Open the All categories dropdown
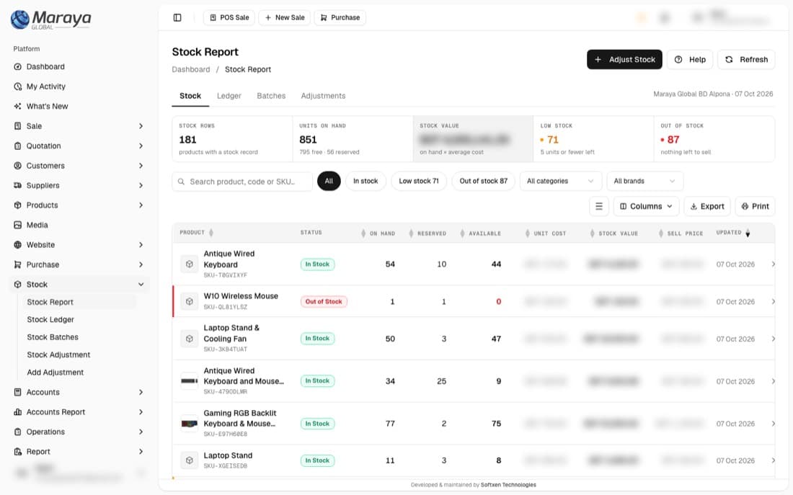Image resolution: width=793 pixels, height=495 pixels. click(x=560, y=181)
